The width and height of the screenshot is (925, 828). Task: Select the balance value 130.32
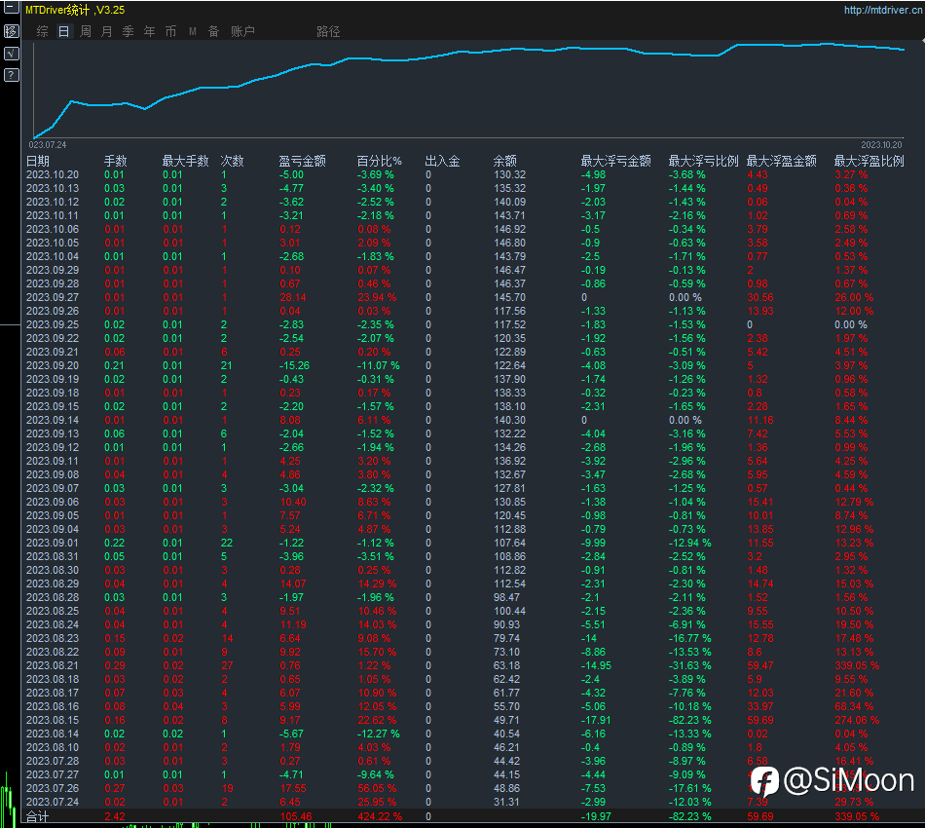509,174
